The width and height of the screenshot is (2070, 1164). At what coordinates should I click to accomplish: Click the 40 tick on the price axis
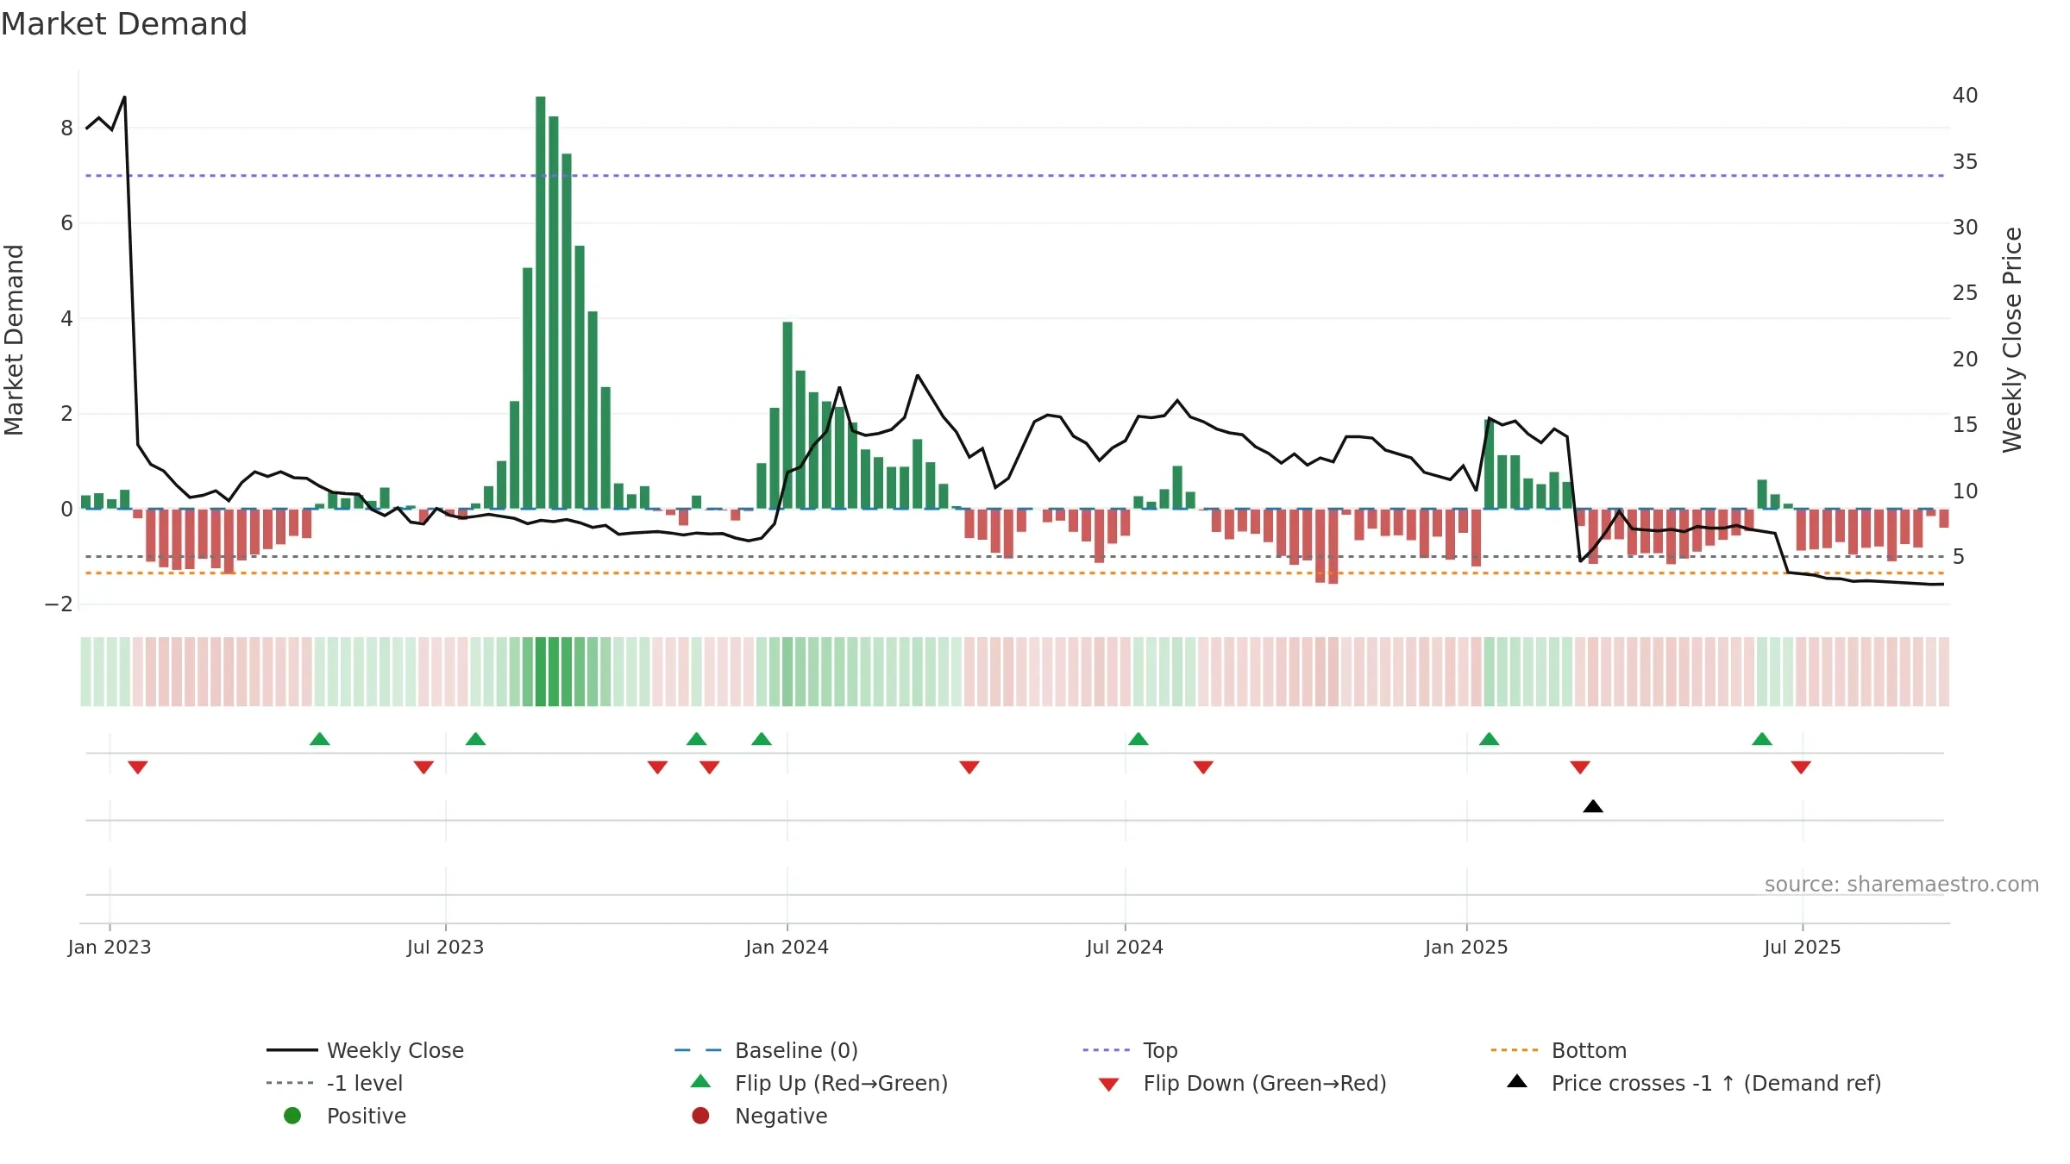(x=1966, y=96)
